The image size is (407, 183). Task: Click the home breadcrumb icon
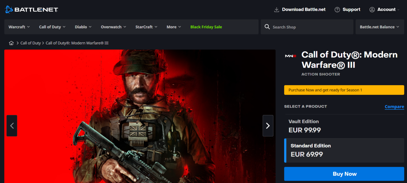11,43
